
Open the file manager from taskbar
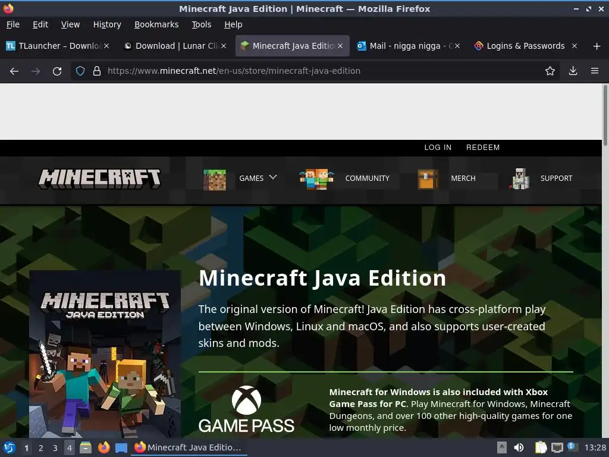[x=86, y=447]
